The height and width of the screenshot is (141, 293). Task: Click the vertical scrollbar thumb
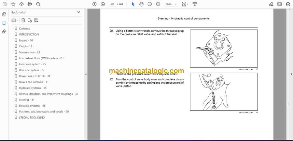[288, 104]
